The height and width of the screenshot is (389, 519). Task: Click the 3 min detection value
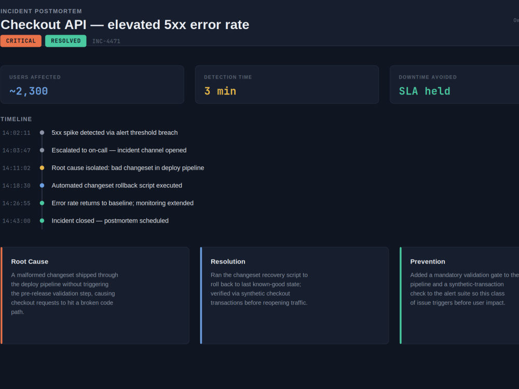click(220, 91)
